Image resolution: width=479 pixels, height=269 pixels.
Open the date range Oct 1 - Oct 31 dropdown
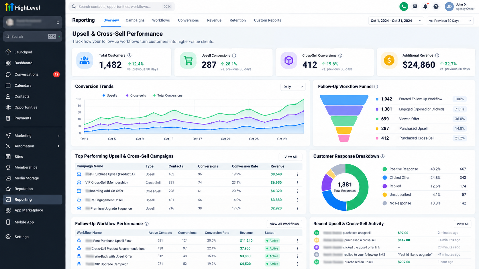pos(396,21)
